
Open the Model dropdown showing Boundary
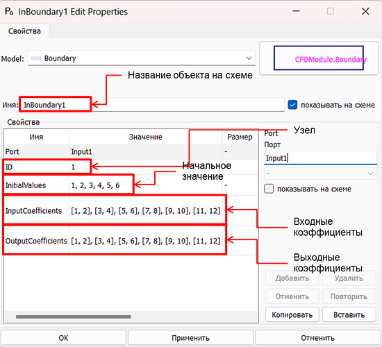click(141, 58)
